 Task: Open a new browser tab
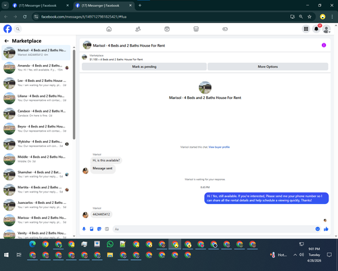point(140,5)
